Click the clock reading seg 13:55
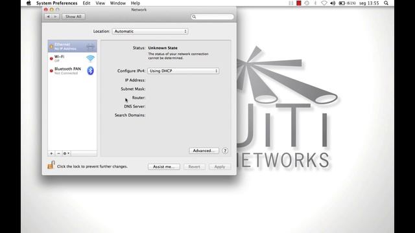Image resolution: width=415 pixels, height=233 pixels. tap(369, 3)
